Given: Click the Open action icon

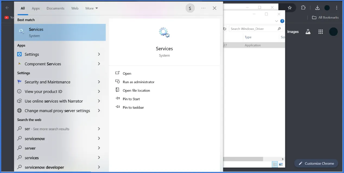Looking at the screenshot, I should click(117, 73).
